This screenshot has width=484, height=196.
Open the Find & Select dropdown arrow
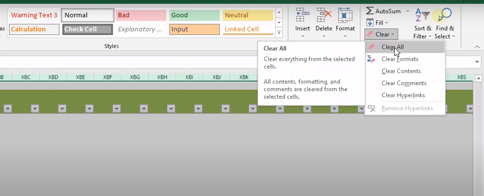point(454,36)
